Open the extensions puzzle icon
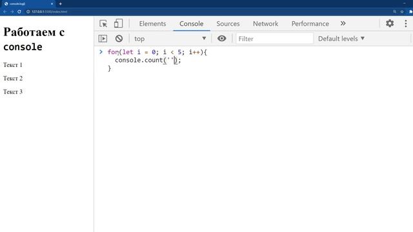 pyautogui.click(x=410, y=12)
